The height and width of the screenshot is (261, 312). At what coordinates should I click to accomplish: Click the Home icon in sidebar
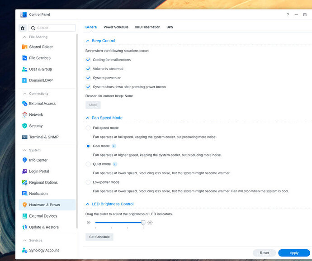point(23,28)
